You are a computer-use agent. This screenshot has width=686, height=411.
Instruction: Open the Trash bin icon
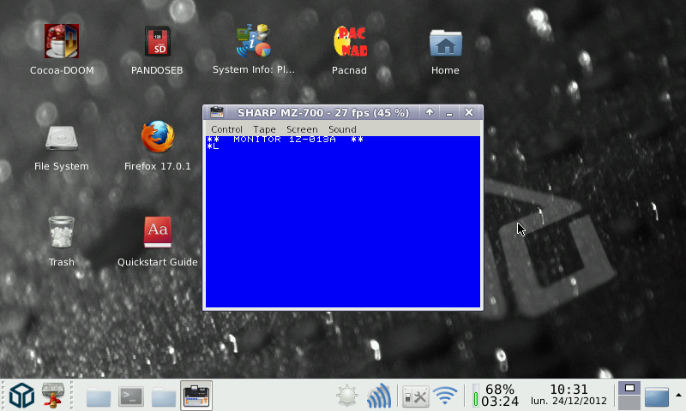tap(61, 232)
